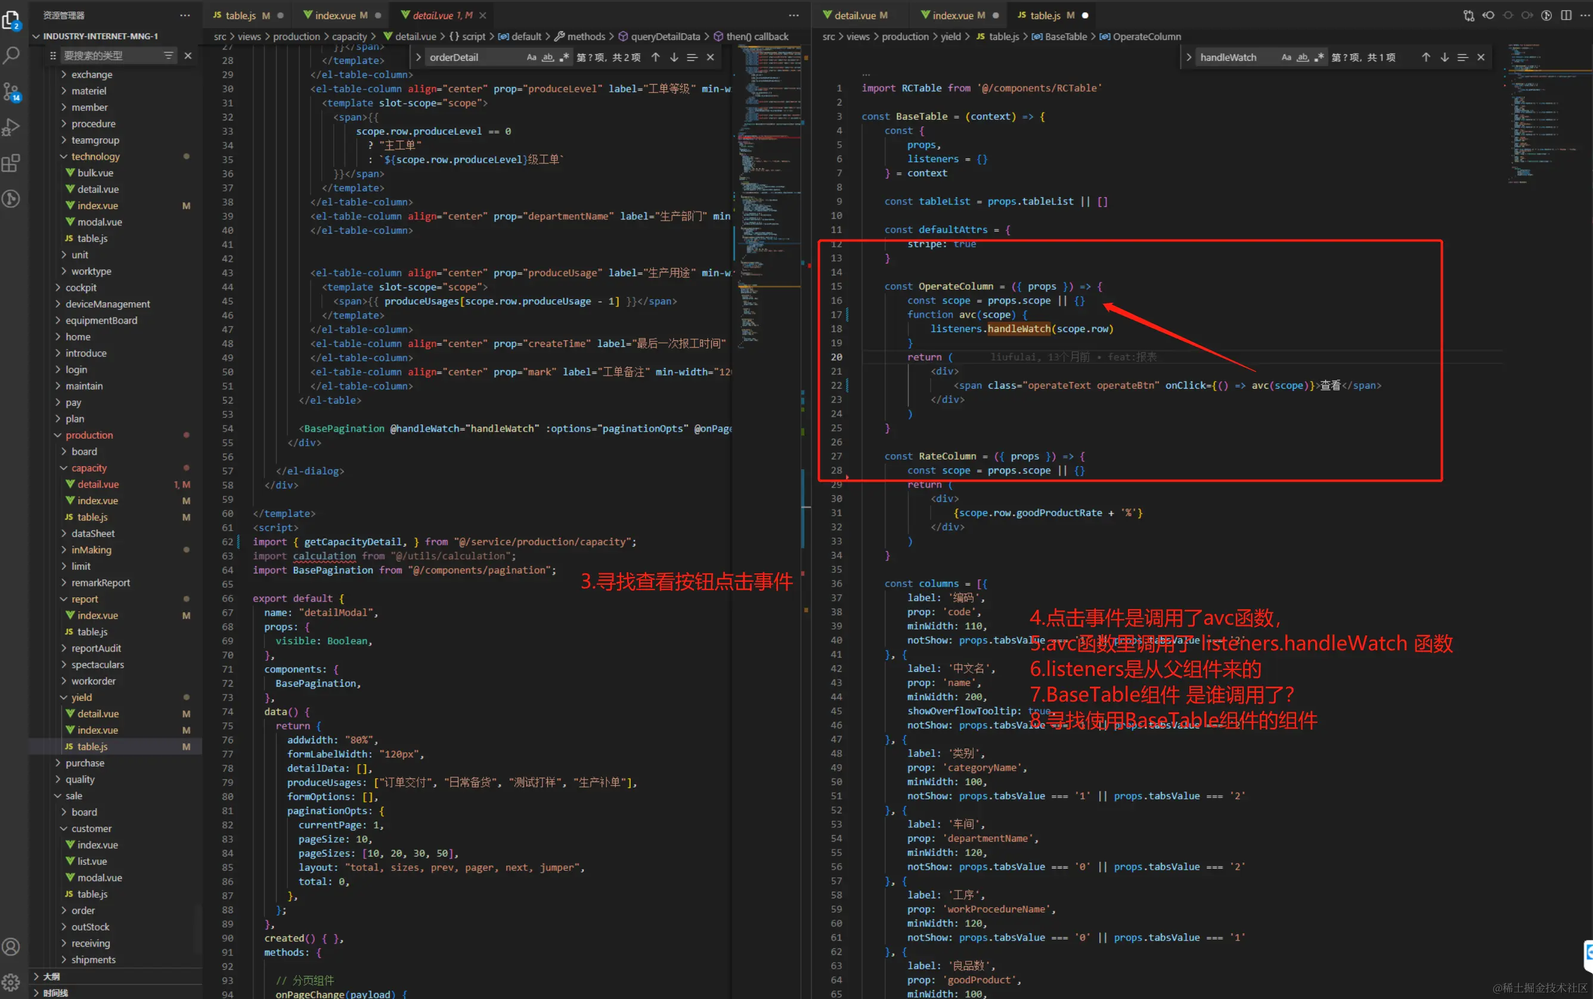The image size is (1593, 999).
Task: Go to previous match in orderDetail find box
Action: click(x=655, y=57)
